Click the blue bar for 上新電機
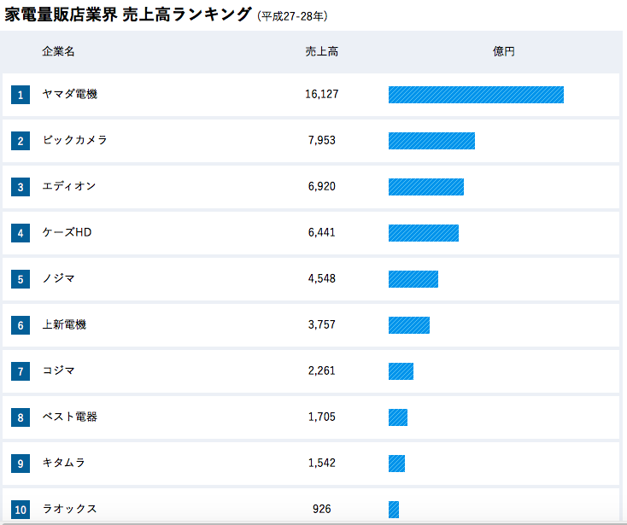The image size is (627, 525). pyautogui.click(x=408, y=325)
